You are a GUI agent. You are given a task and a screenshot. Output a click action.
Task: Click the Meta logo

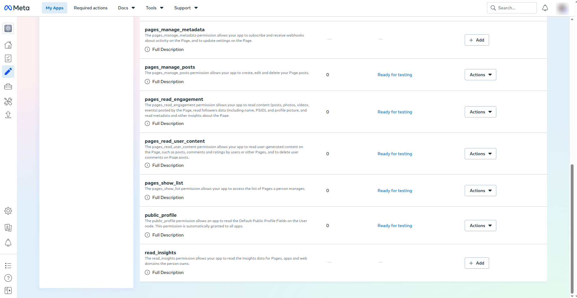[x=17, y=8]
